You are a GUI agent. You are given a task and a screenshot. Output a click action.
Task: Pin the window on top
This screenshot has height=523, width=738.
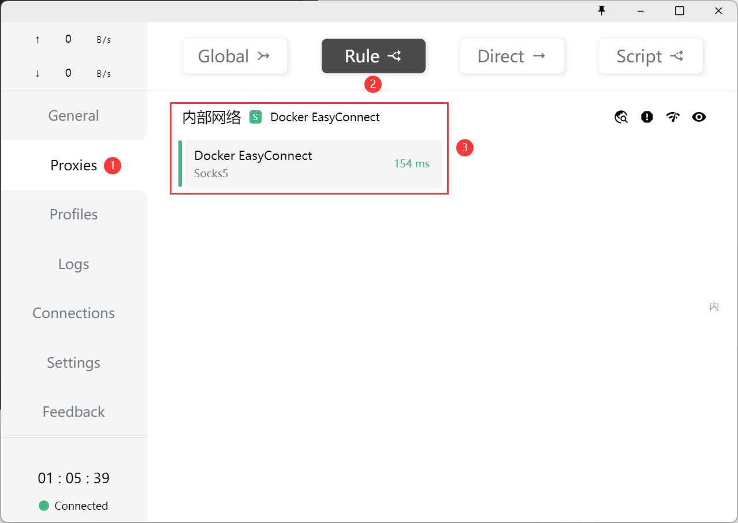tap(602, 10)
